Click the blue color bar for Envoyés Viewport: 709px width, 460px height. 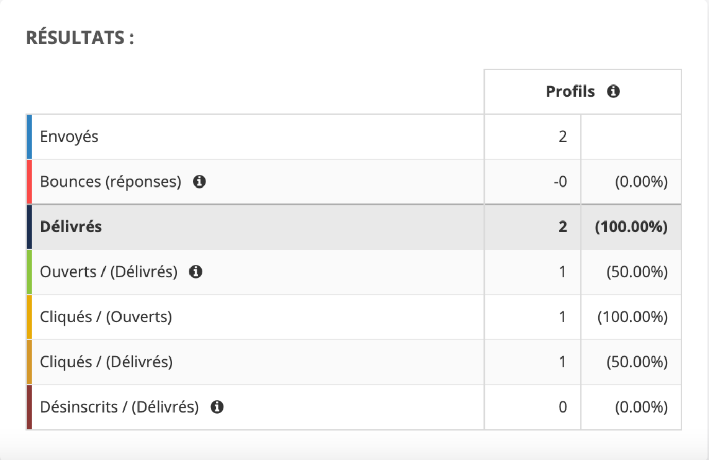tap(29, 137)
